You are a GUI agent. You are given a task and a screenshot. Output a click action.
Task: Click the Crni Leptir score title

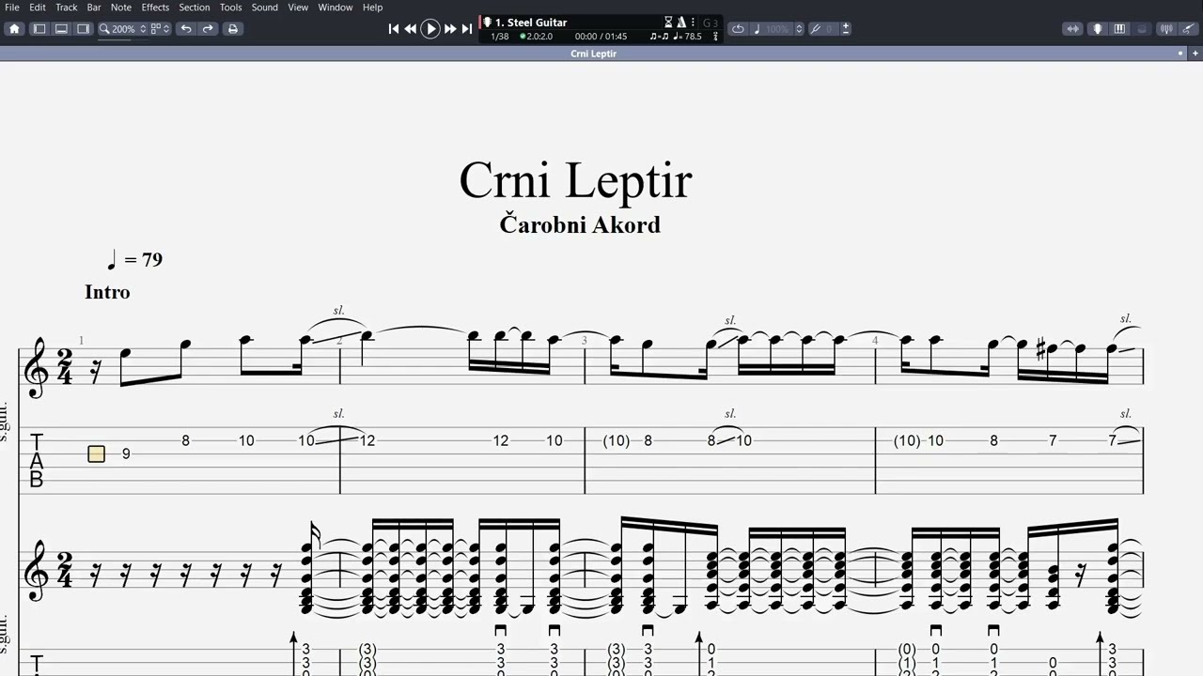575,180
